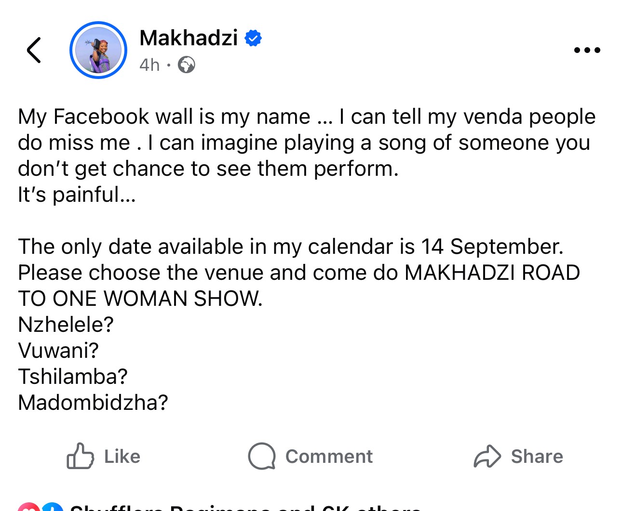Screen dimensions: 622x511
Task: Click the 4h post timestamp
Action: [149, 65]
